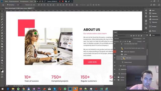Open the Коррекция panel button

[x=153, y=16]
